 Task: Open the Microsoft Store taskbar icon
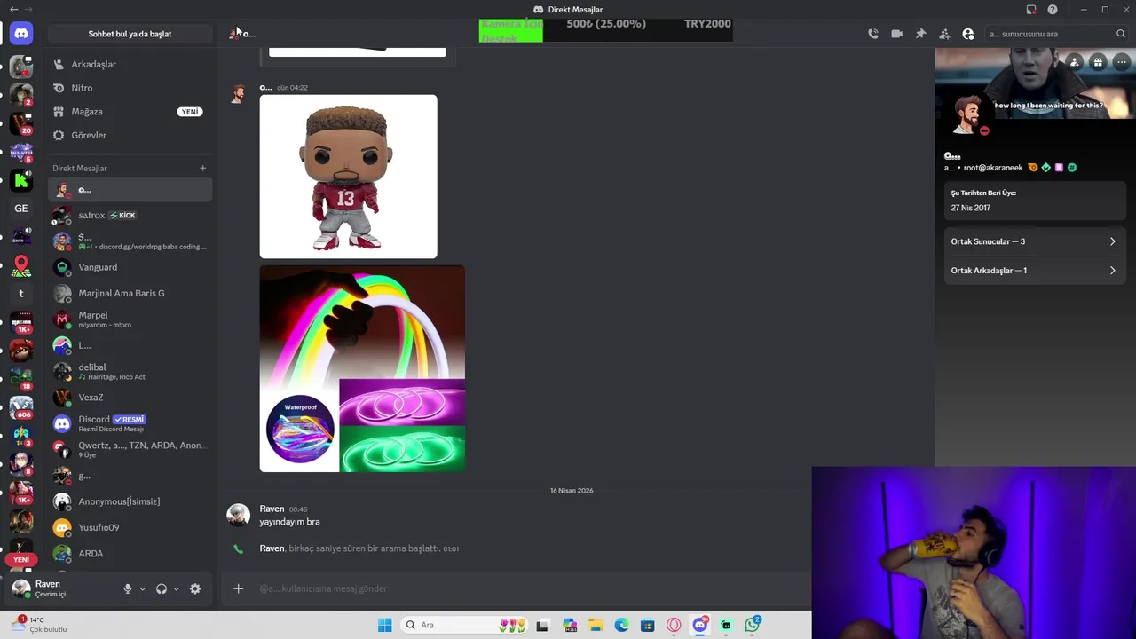(x=648, y=625)
